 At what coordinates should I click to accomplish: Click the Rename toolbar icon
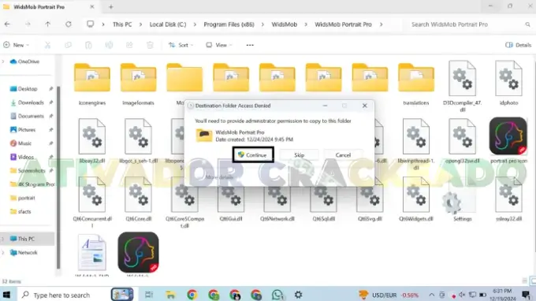(x=109, y=45)
